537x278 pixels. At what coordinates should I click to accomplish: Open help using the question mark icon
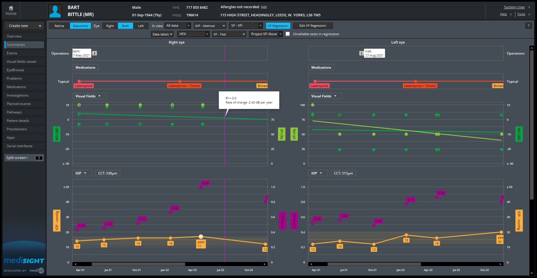(529, 26)
